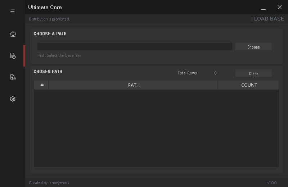Viewport: 288px width, 187px height.
Task: Click the Choose button
Action: click(x=253, y=47)
